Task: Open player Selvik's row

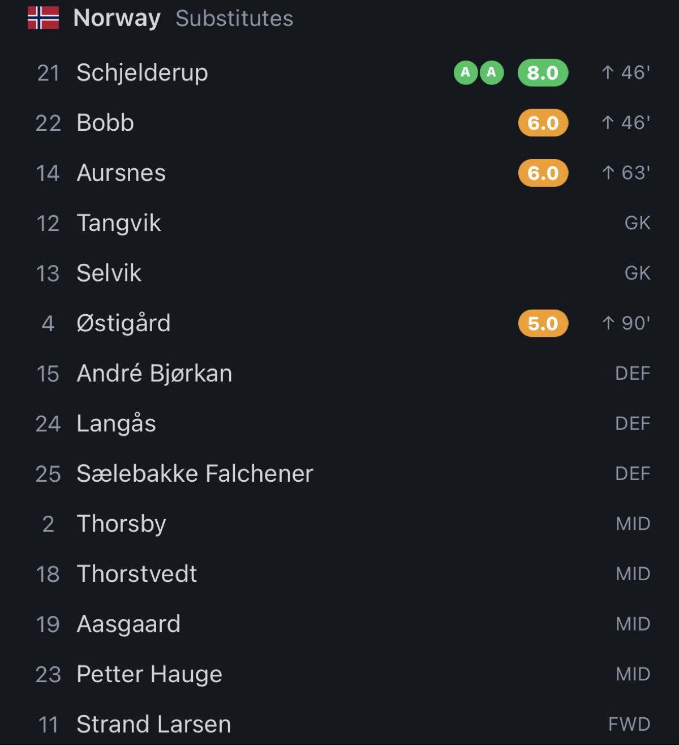Action: pyautogui.click(x=339, y=273)
